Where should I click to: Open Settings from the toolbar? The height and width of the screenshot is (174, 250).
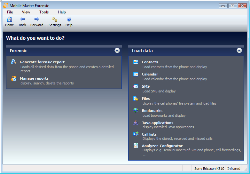coord(55,20)
